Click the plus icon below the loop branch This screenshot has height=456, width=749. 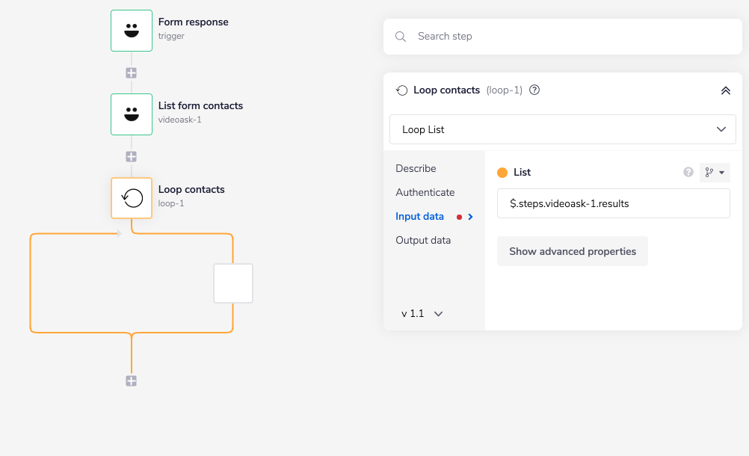(131, 380)
